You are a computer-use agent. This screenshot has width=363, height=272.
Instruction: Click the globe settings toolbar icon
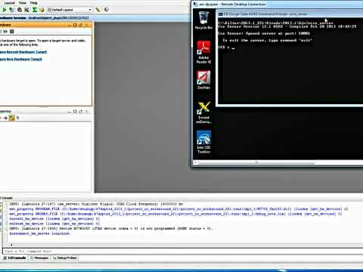[20, 10]
